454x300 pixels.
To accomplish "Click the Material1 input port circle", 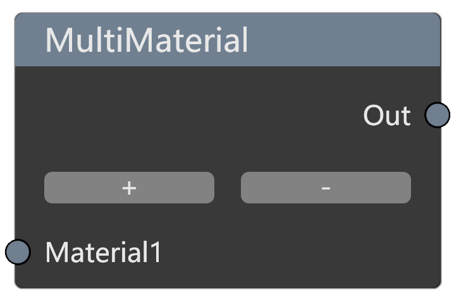I will click(x=18, y=252).
